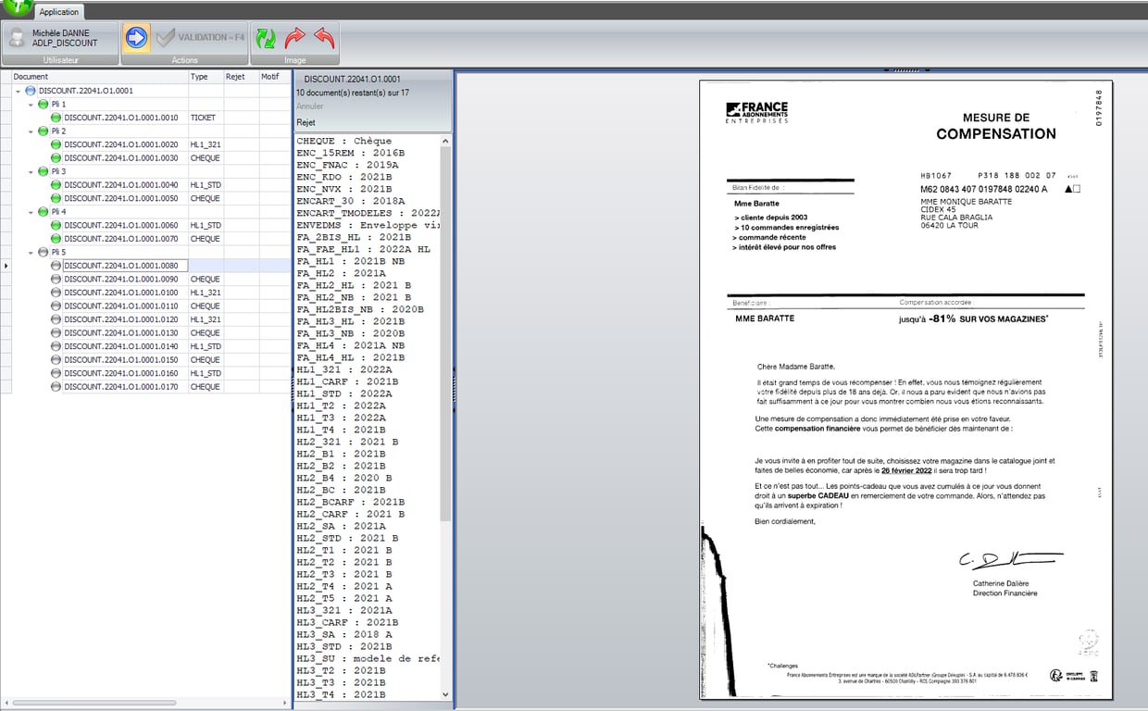Select document DISCOUNT.22041.O1.0001.0130

[x=121, y=332]
